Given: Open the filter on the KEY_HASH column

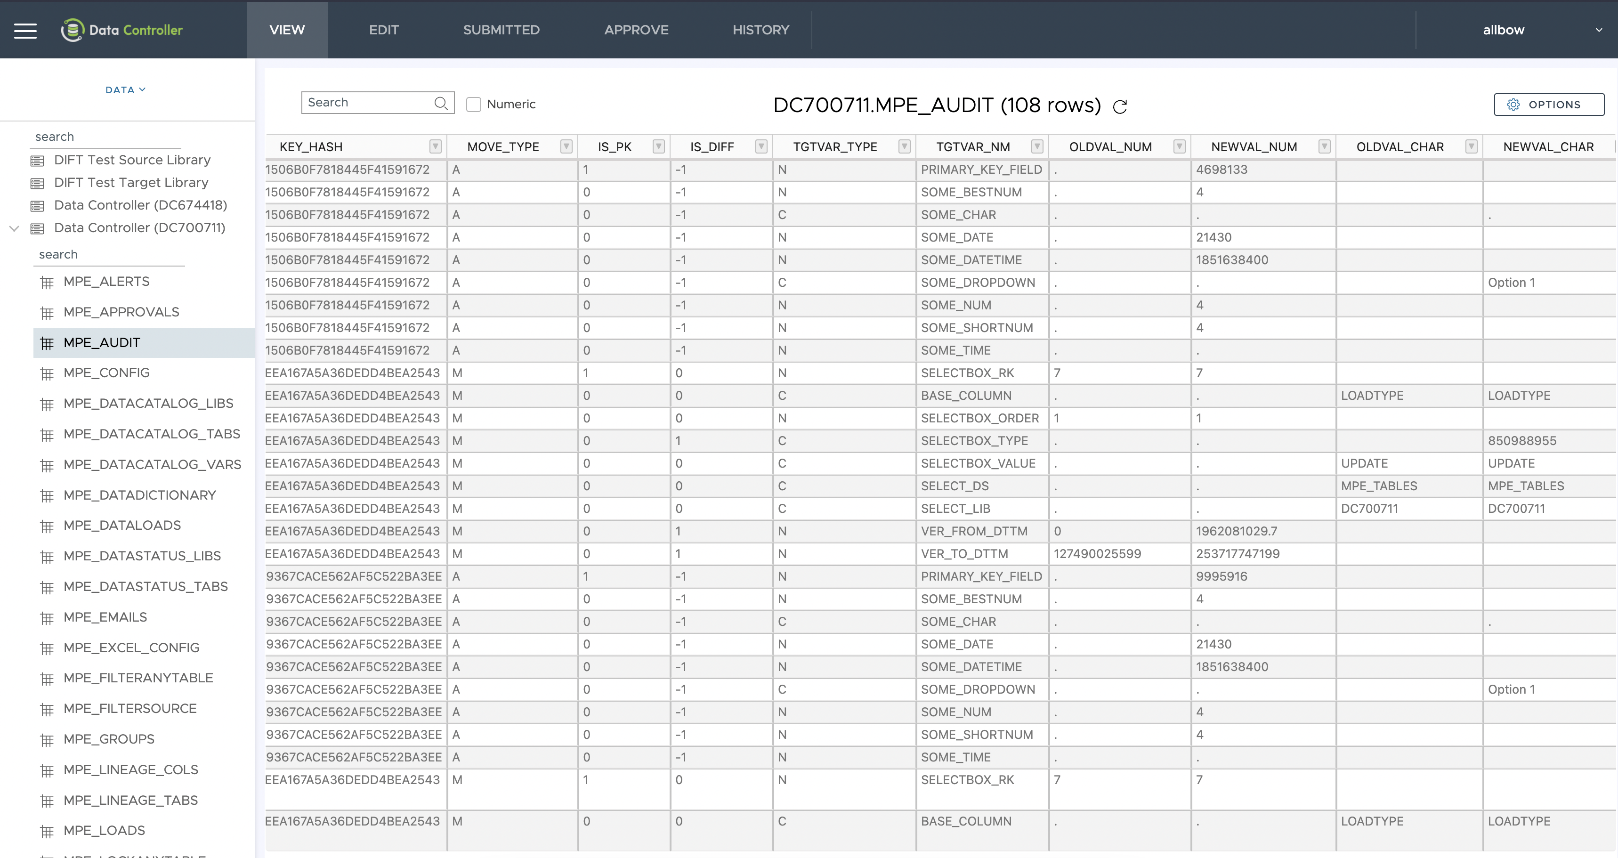Looking at the screenshot, I should (x=435, y=146).
